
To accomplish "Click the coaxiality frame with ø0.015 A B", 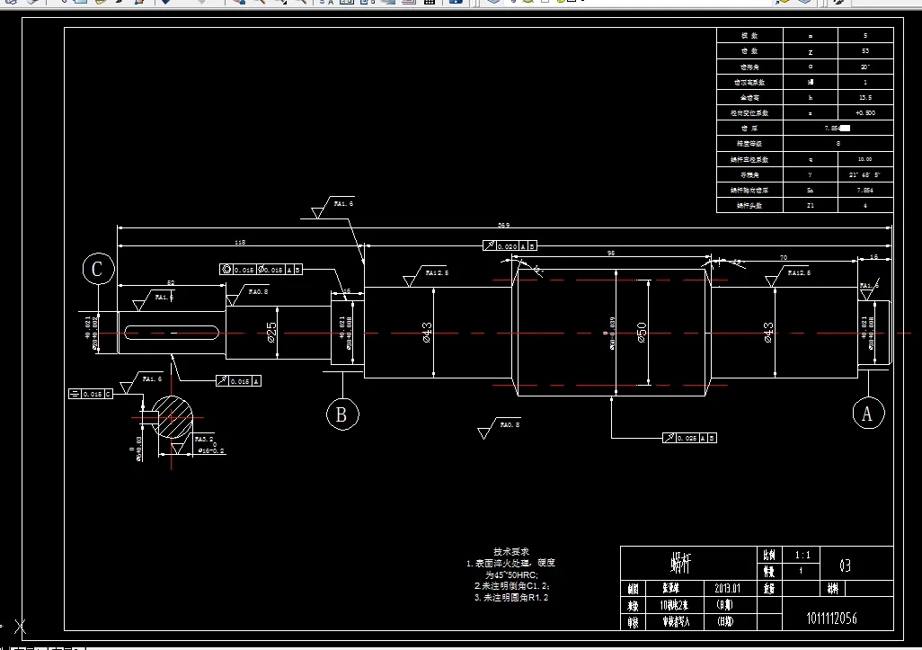I will click(x=261, y=270).
